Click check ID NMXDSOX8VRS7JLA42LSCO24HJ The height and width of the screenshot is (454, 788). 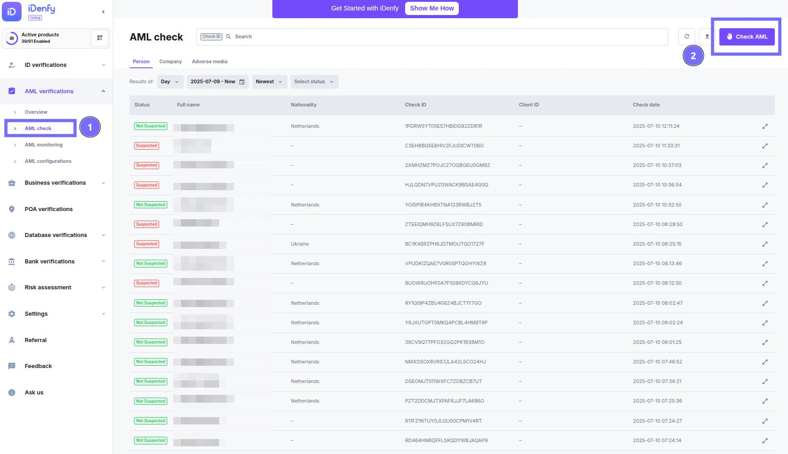pyautogui.click(x=445, y=362)
